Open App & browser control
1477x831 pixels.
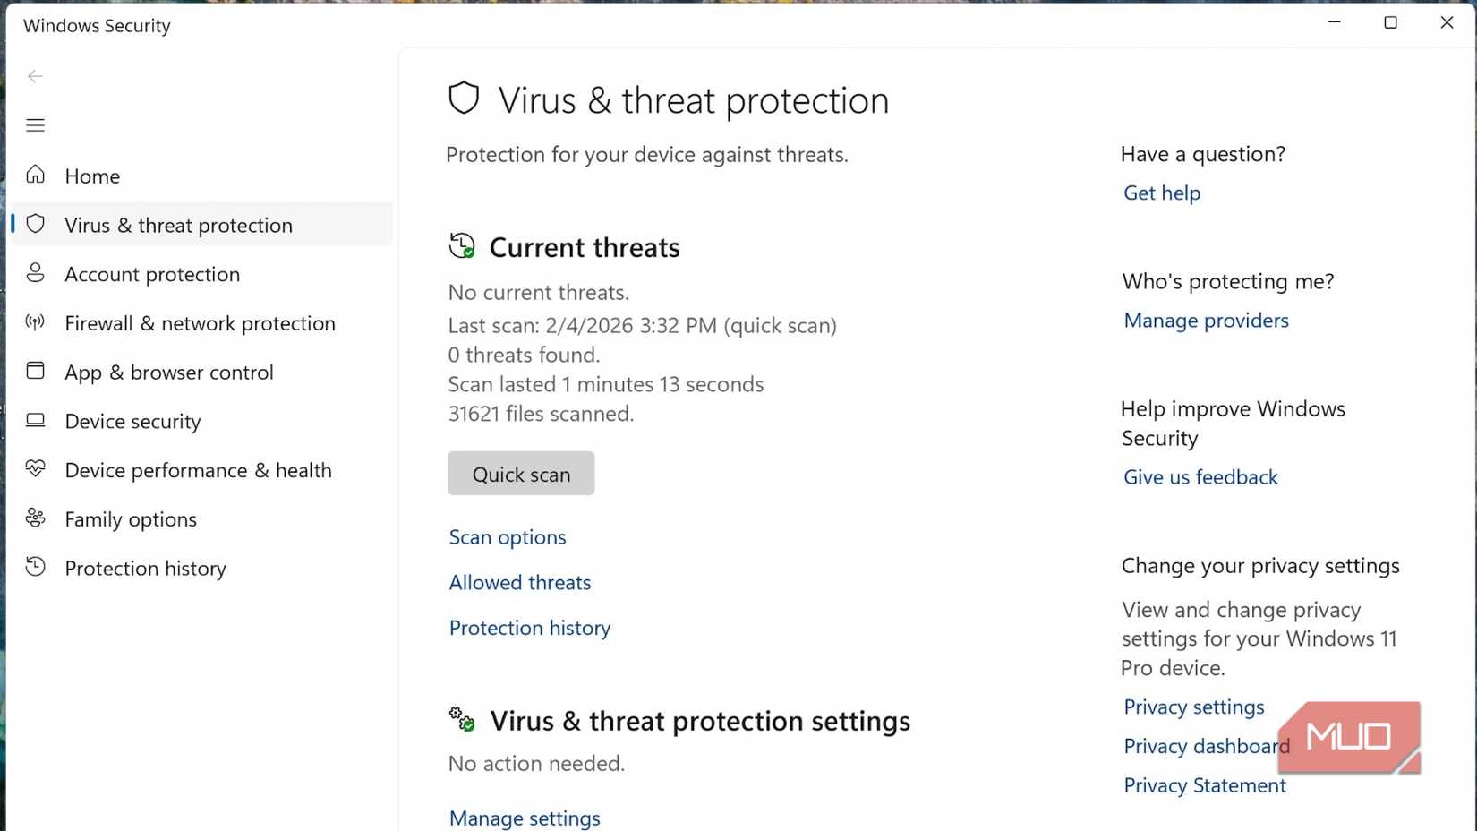click(168, 372)
